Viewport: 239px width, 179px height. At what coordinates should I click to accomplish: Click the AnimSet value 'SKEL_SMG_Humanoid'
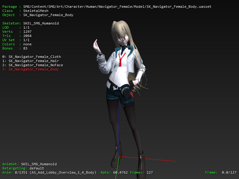(x=39, y=164)
